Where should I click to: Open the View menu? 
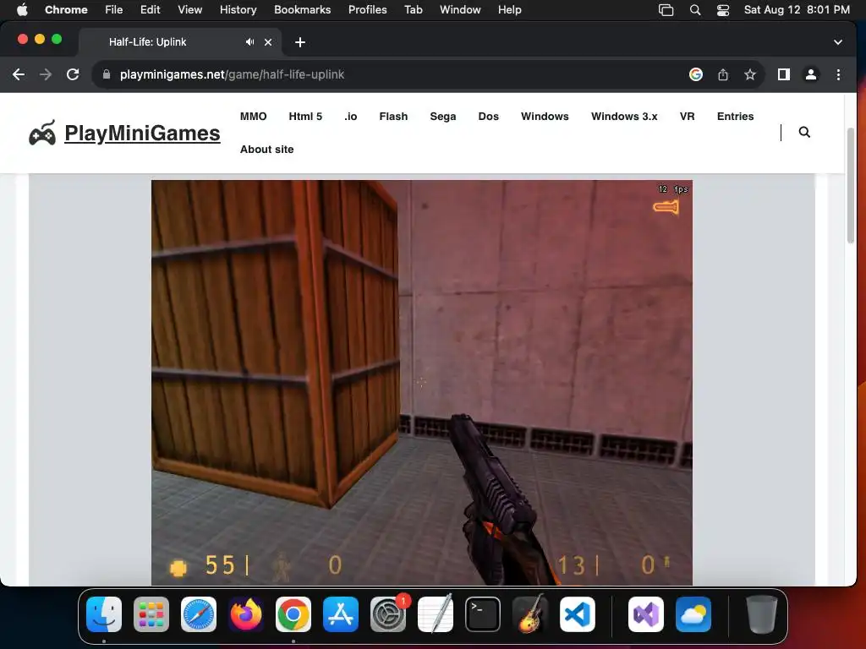point(189,10)
